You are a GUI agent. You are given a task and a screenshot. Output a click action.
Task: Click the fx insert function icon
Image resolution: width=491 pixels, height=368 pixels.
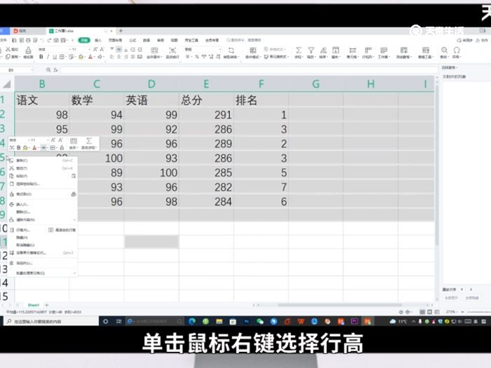(x=55, y=70)
